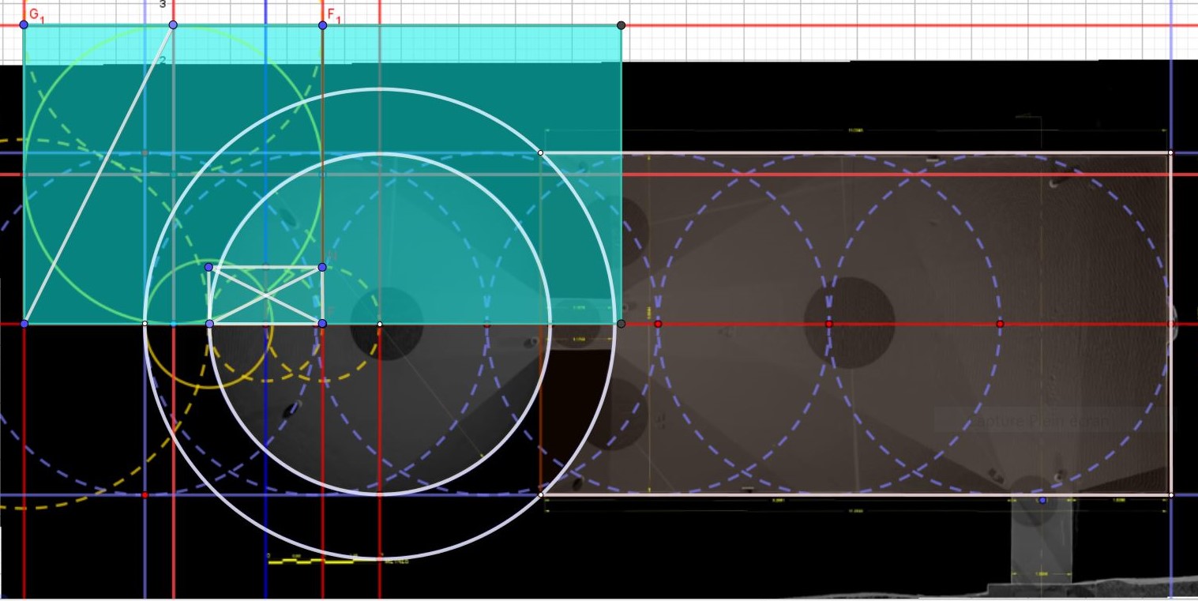Select white center point of concentric white circles
Viewport: 1198px width, 601px height.
[x=380, y=324]
